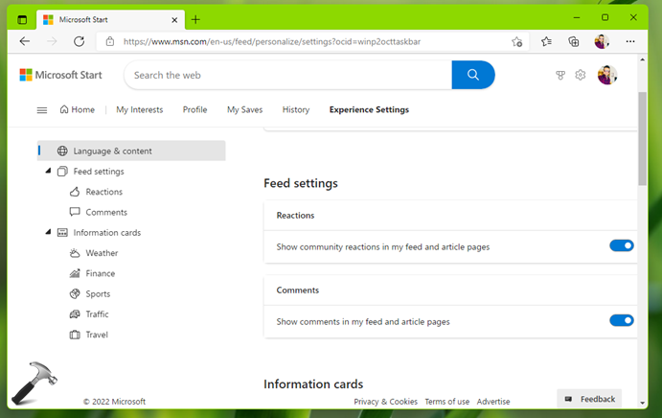Click the blue web search button
The height and width of the screenshot is (418, 662).
point(473,75)
